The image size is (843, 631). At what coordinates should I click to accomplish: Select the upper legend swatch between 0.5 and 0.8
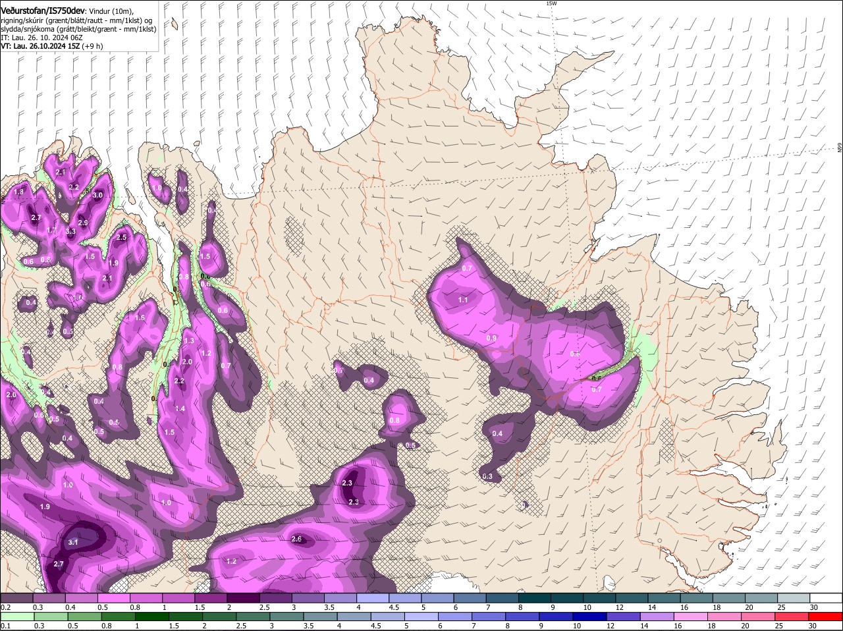(x=113, y=598)
